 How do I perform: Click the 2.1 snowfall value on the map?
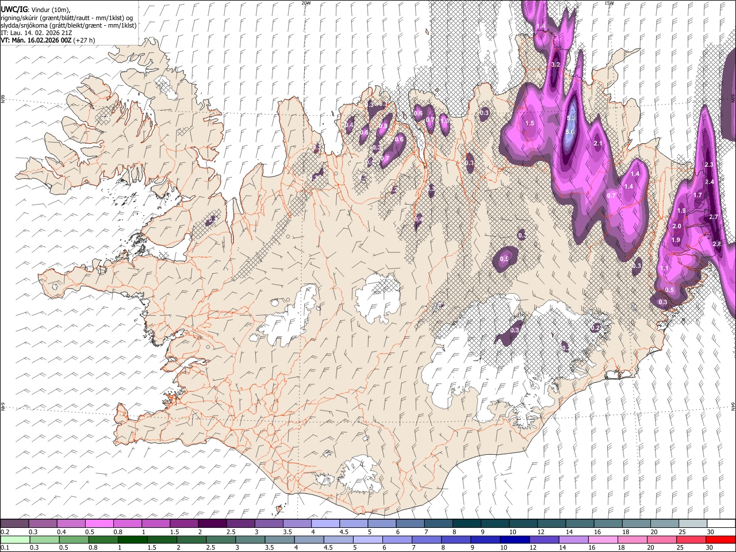tap(597, 144)
